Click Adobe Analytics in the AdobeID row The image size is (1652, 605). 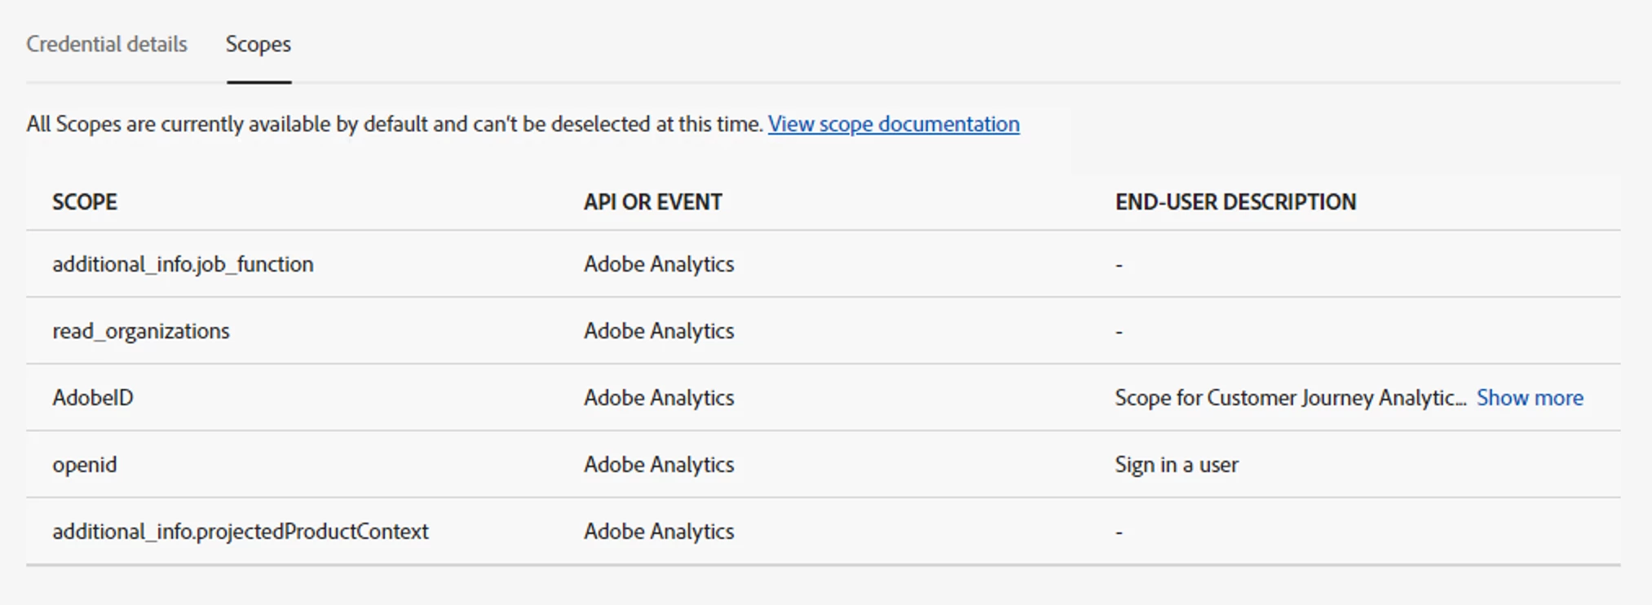point(659,398)
